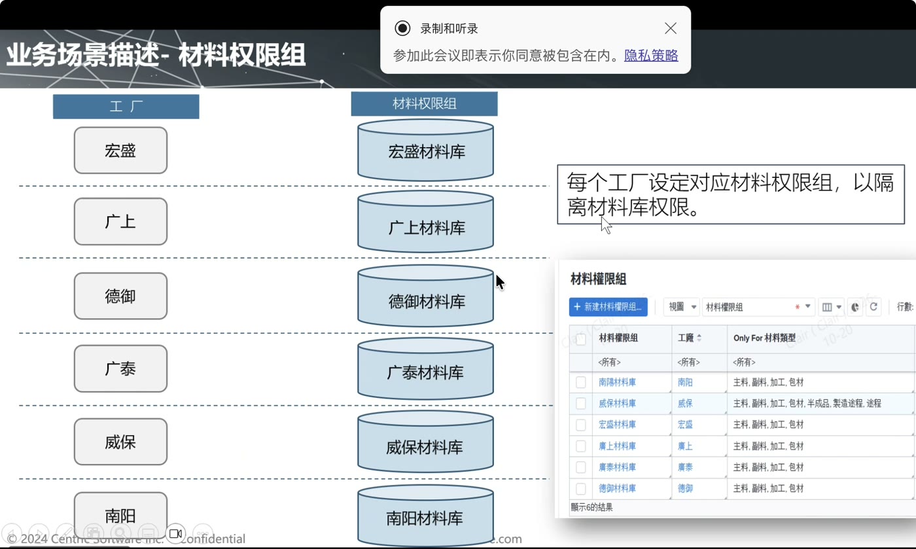Screen dimensions: 916x549
Task: Check the 廣上材料庫 row checkbox
Action: click(580, 446)
